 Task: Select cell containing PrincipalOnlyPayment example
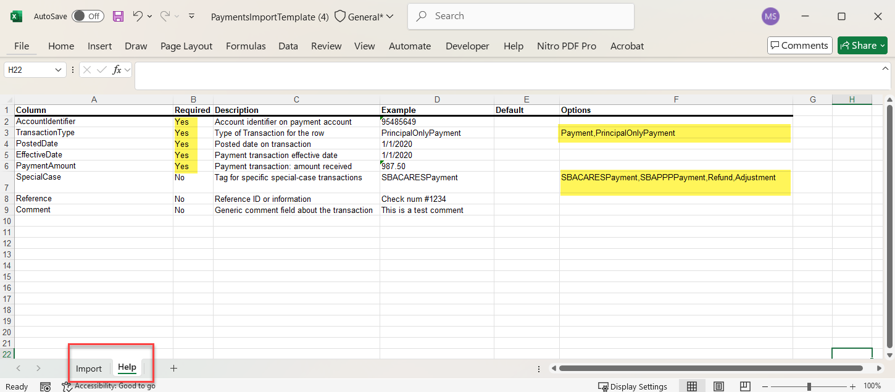[x=437, y=133]
